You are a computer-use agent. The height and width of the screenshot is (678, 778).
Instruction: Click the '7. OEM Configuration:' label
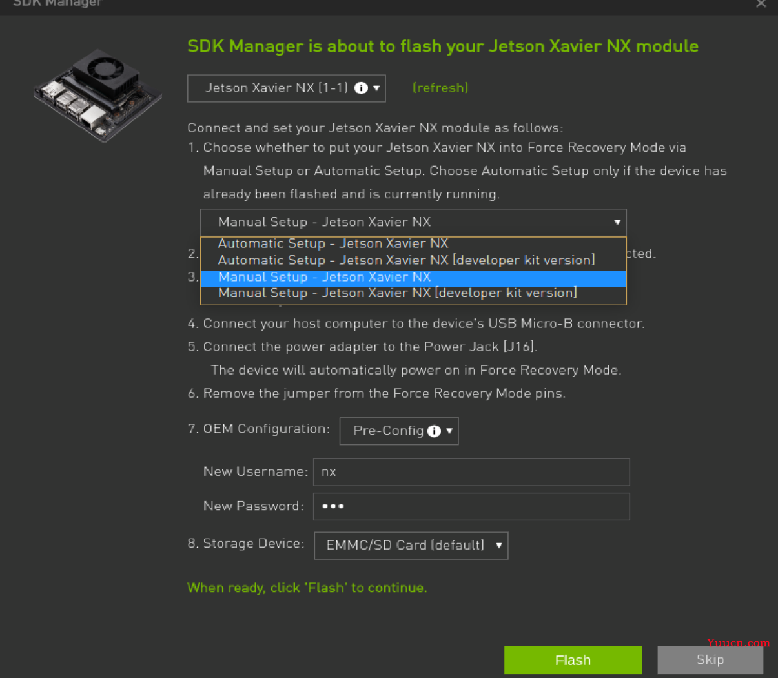coord(258,429)
